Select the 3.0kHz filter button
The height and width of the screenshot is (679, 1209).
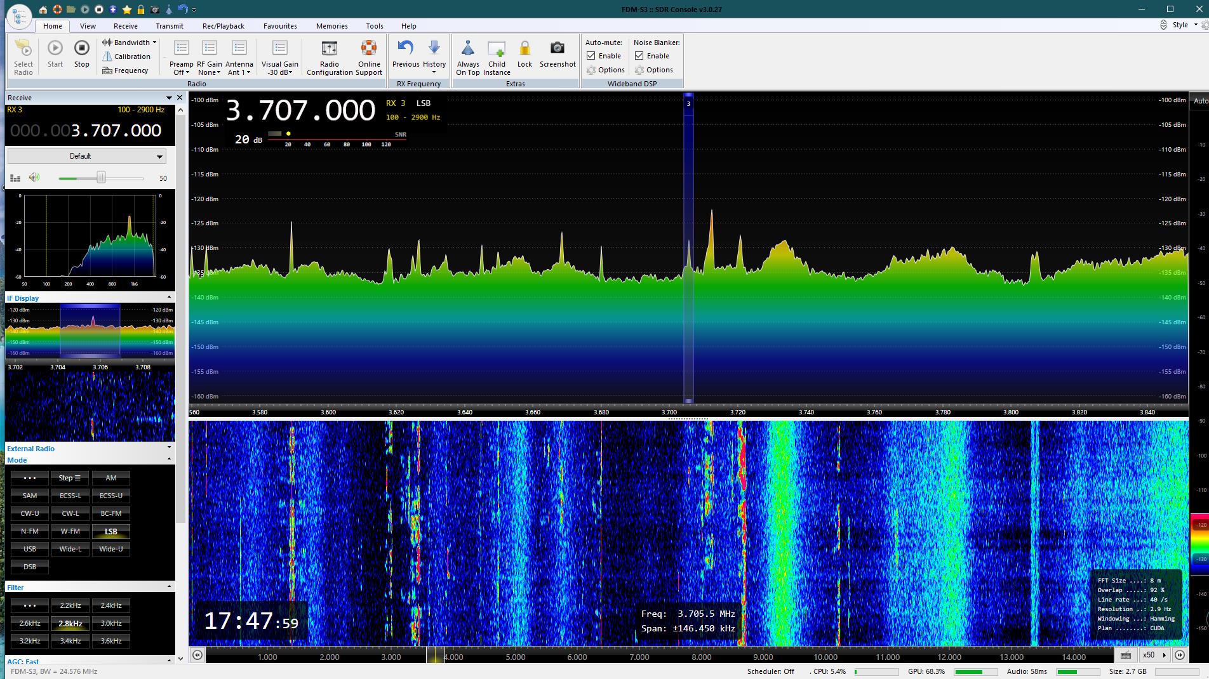click(x=110, y=623)
